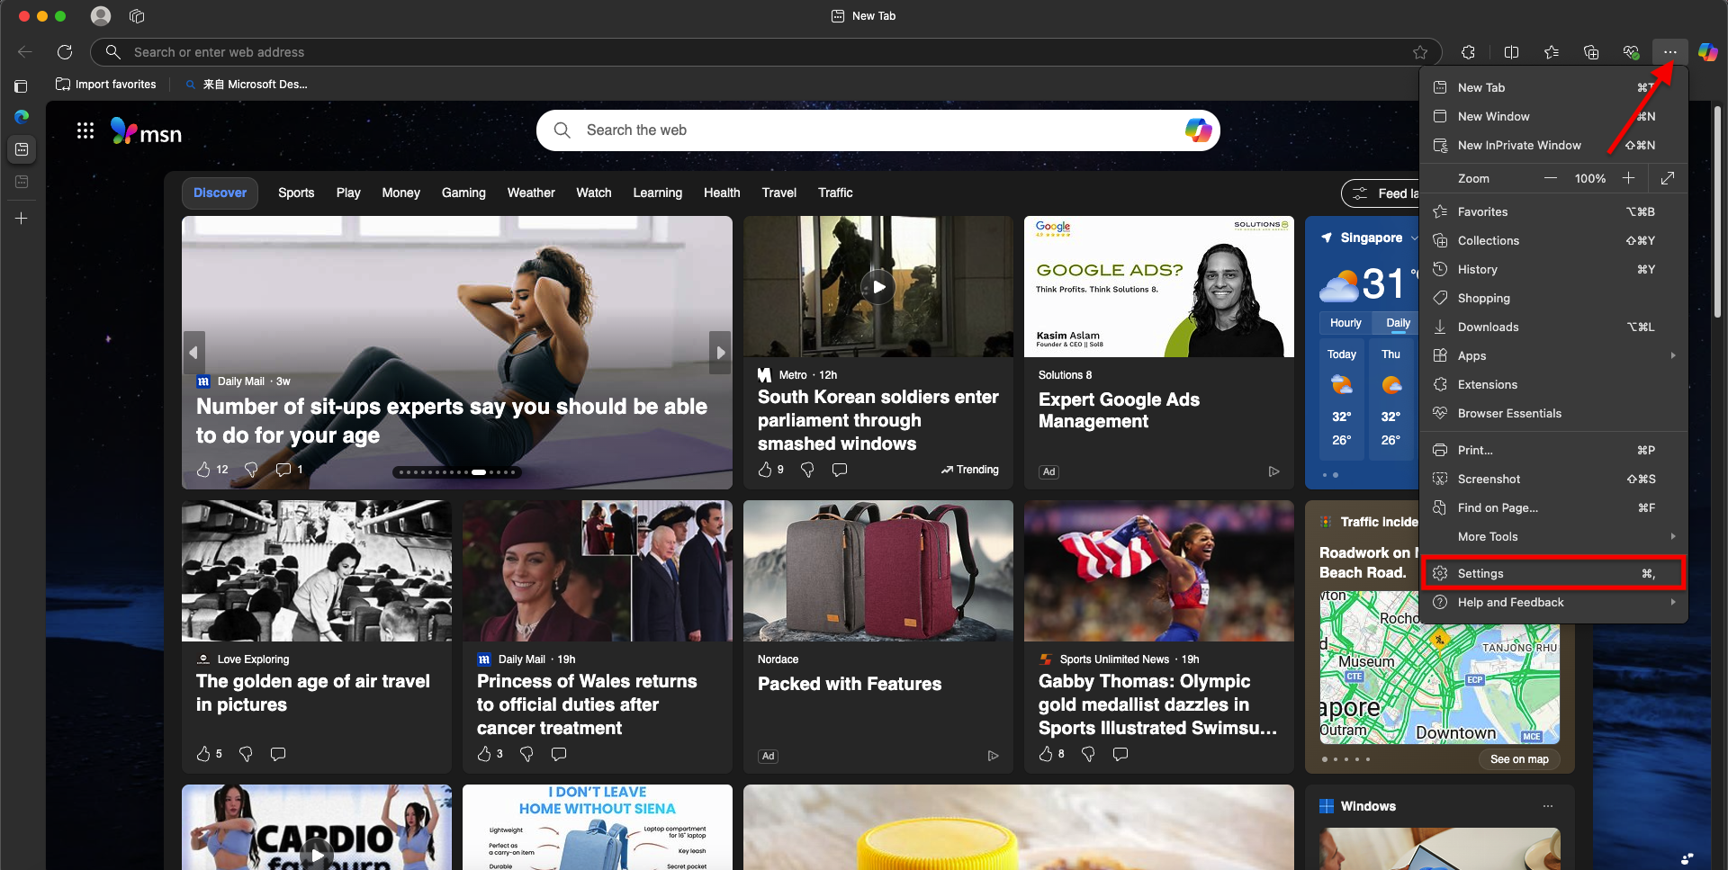Open Gabby Thomas article headline
This screenshot has height=870, width=1728.
[1157, 704]
